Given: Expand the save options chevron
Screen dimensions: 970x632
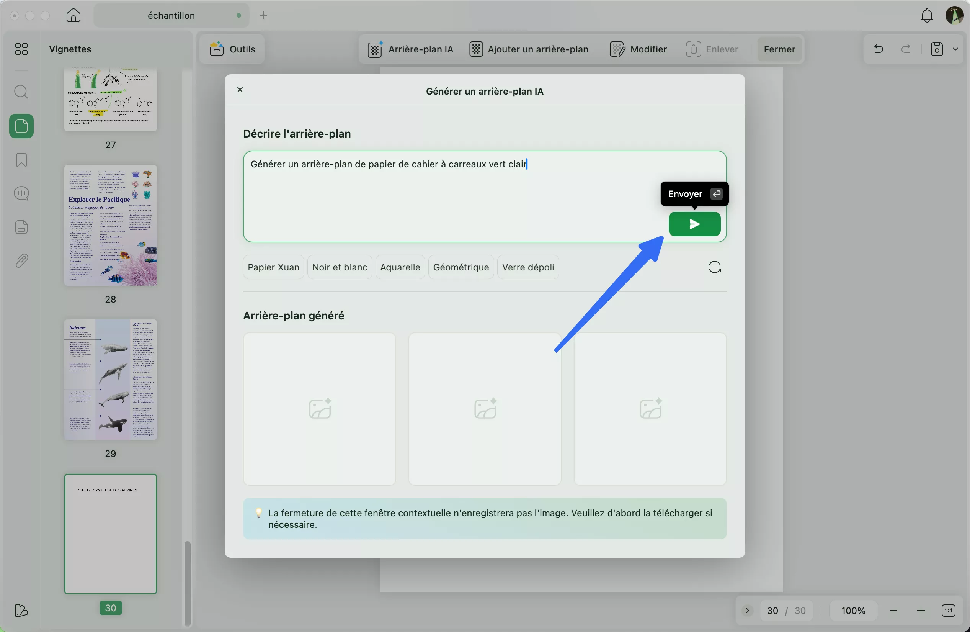Looking at the screenshot, I should pyautogui.click(x=957, y=49).
